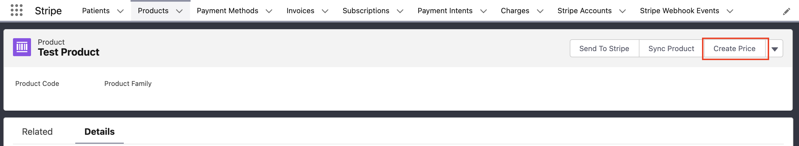Open the Charges chevron menu
The height and width of the screenshot is (146, 799).
point(540,12)
